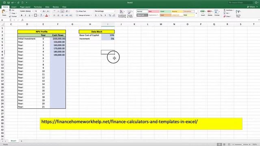
Task: Click the cell borders icon
Action: [35, 15]
